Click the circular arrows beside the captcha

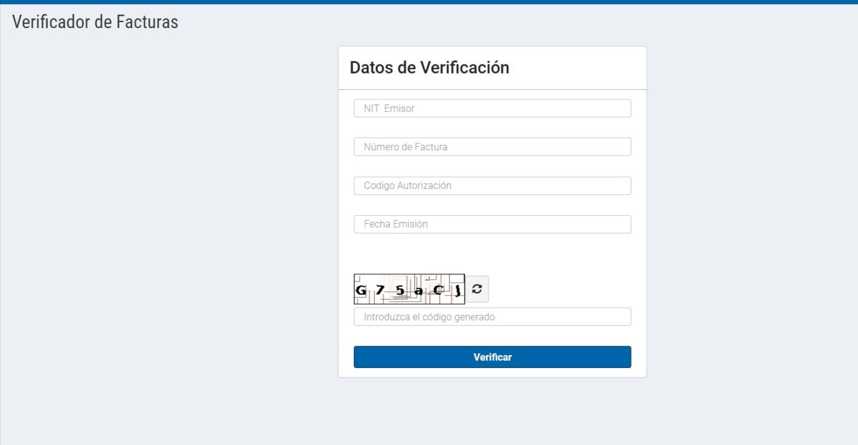(477, 289)
